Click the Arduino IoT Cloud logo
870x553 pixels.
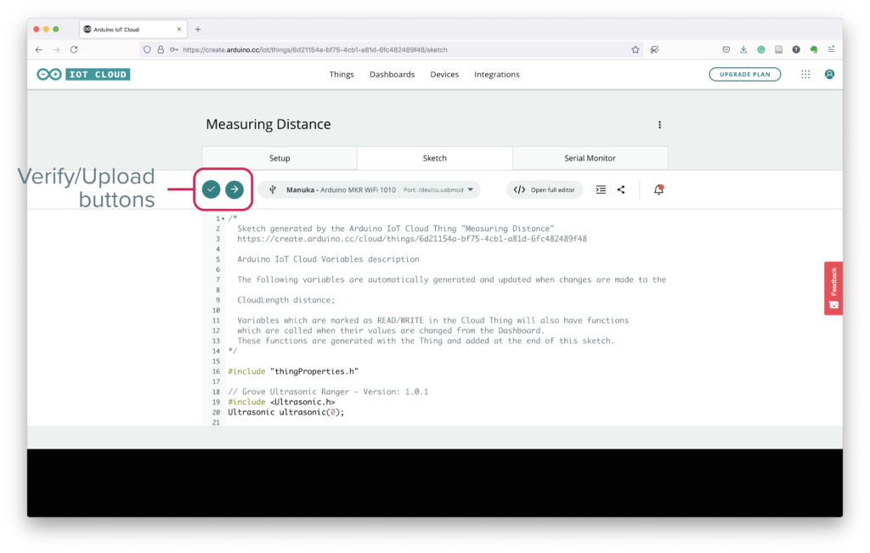point(83,74)
